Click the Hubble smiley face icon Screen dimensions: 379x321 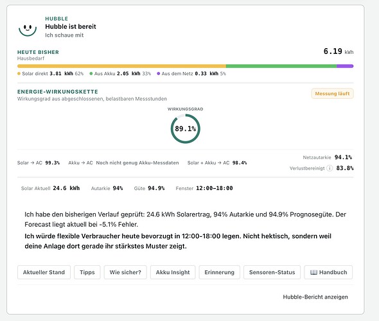(x=28, y=30)
